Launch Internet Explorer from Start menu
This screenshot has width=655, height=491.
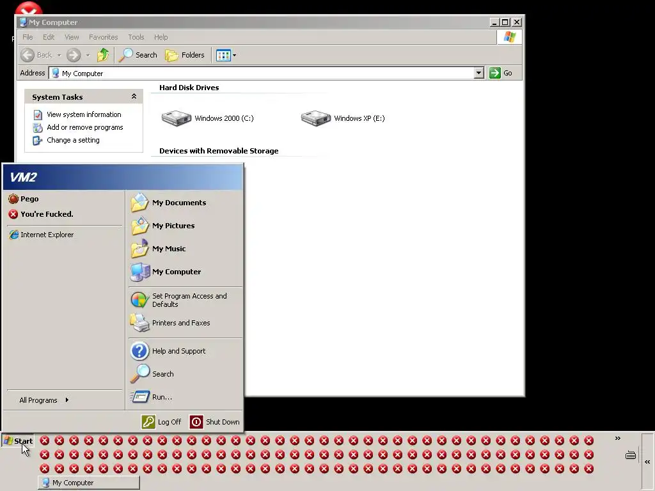click(65, 235)
